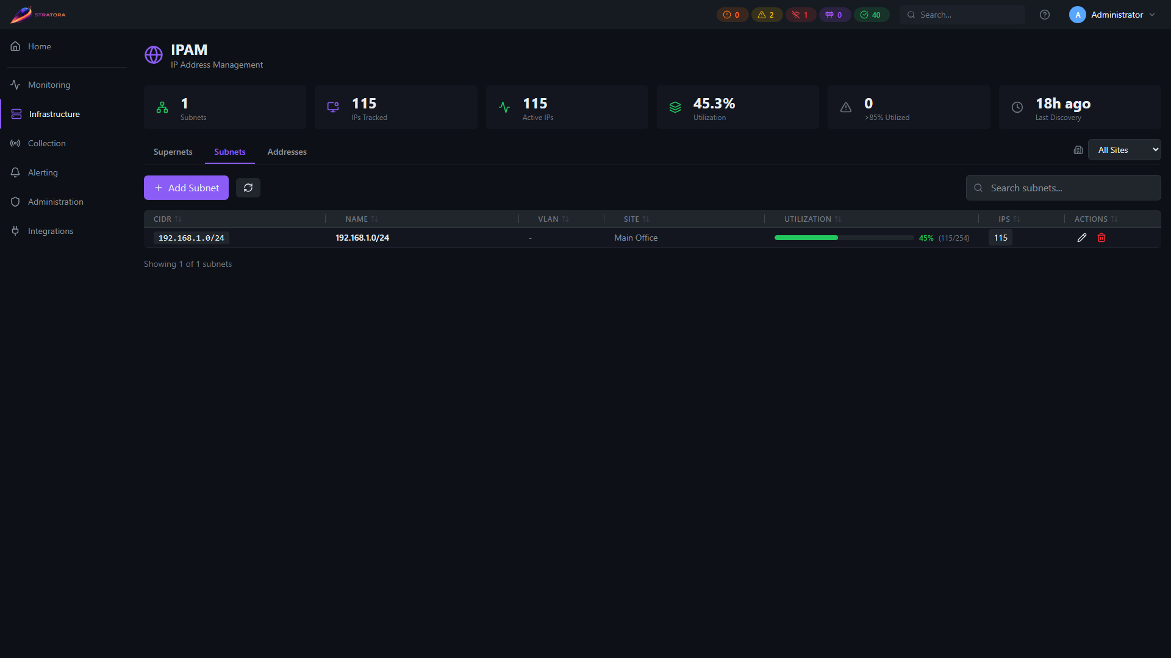
Task: Click the Last Discovery card
Action: tap(1080, 107)
